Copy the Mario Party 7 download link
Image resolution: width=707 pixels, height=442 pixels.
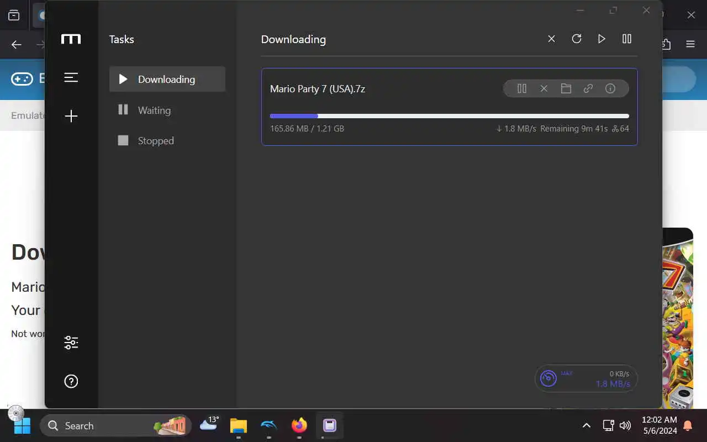588,88
